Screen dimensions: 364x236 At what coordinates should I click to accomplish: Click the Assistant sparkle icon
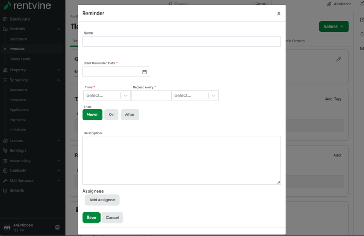pos(329,4)
